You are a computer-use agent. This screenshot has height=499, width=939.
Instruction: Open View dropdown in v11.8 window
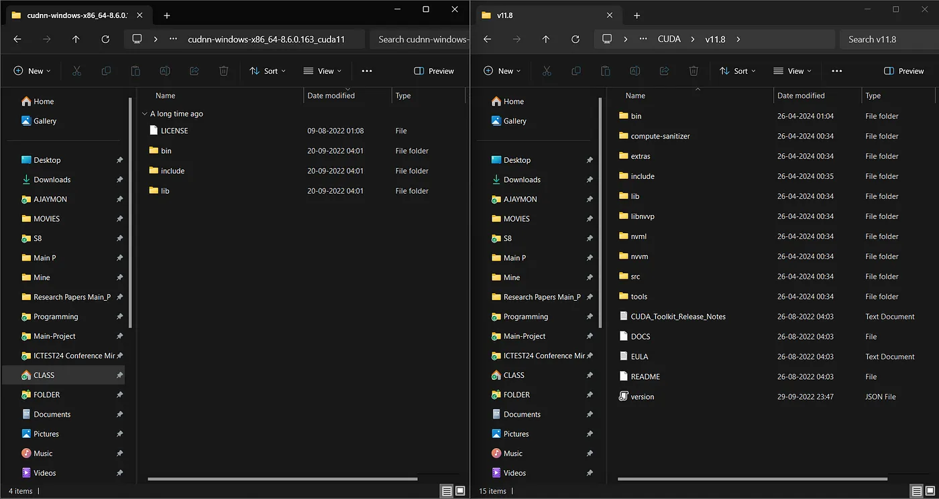792,71
